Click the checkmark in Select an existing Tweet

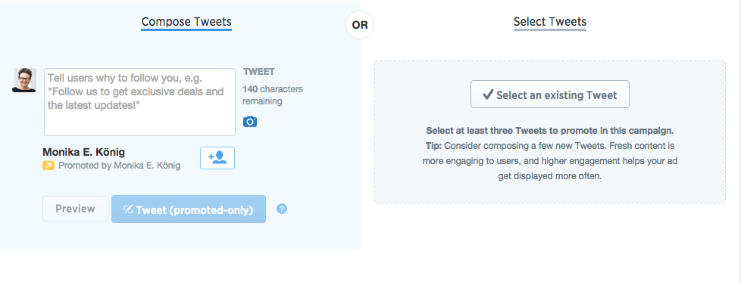click(488, 95)
